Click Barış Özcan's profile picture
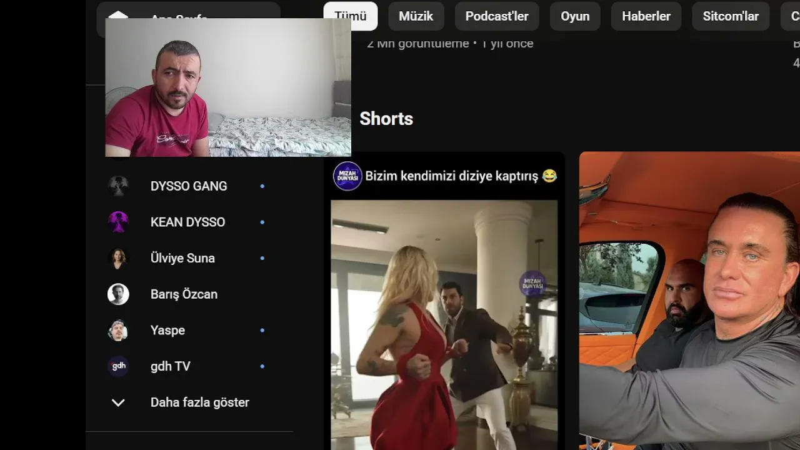The height and width of the screenshot is (450, 800). point(118,294)
